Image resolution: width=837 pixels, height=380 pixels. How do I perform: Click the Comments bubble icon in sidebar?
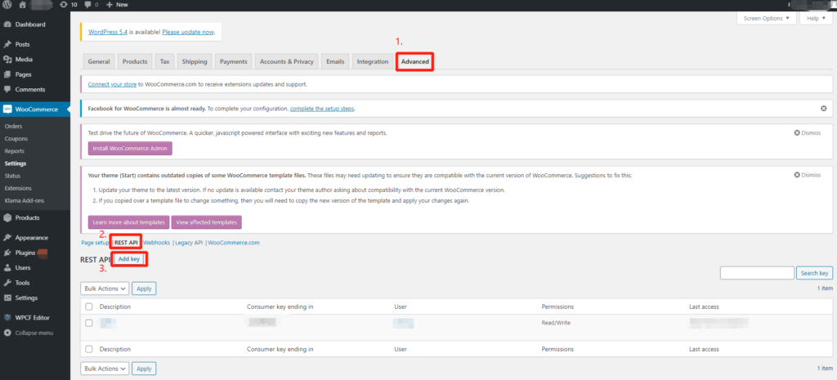point(7,89)
